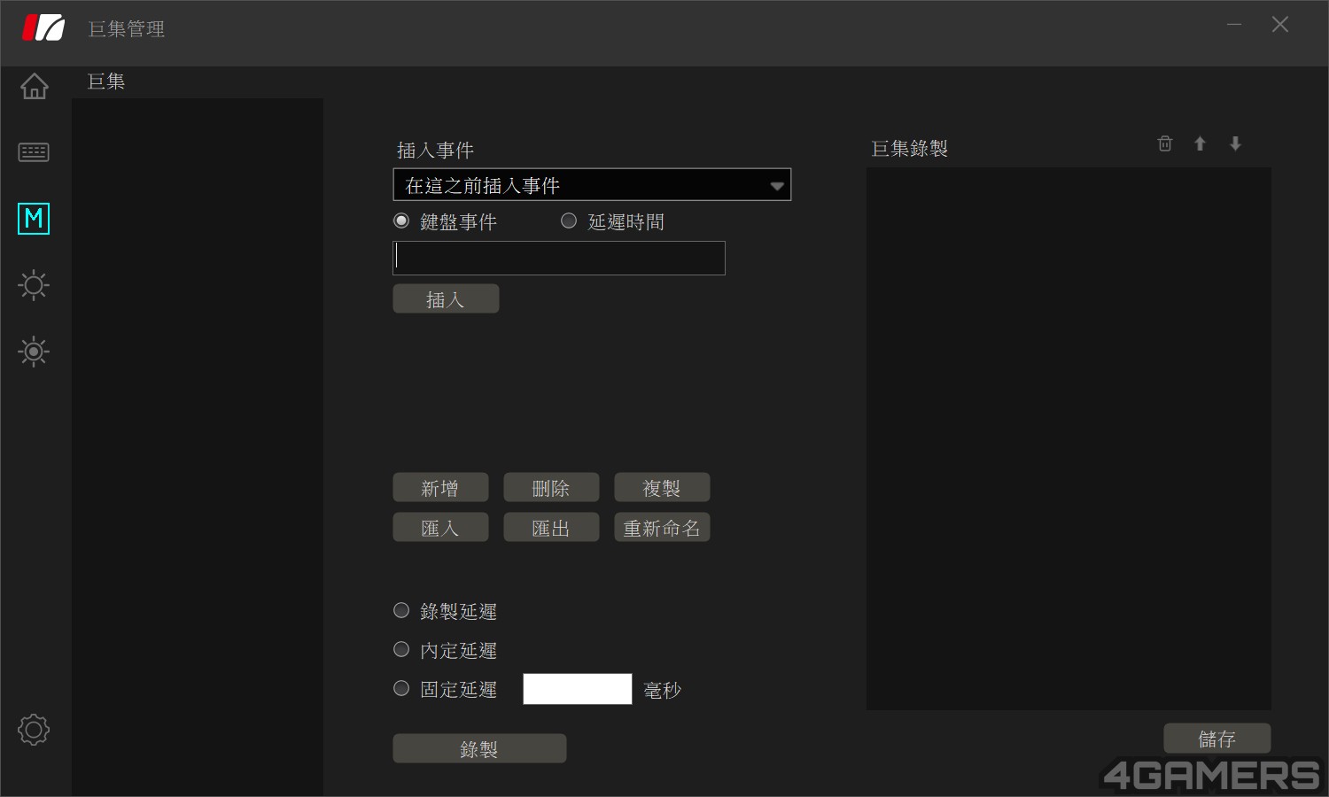Open the keyboard settings sidebar icon
Viewport: 1329px width, 797px height.
[x=34, y=152]
